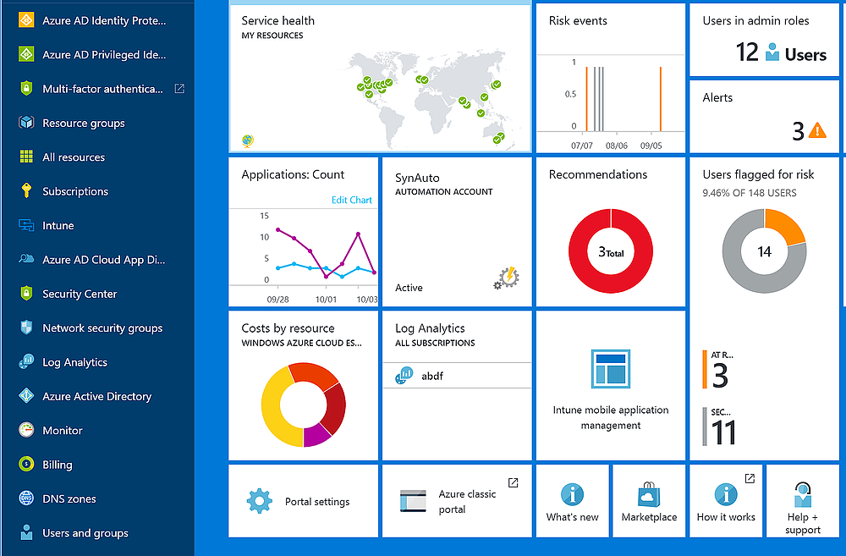846x556 pixels.
Task: Open Multi-factor authentication external link icon
Action: tap(179, 88)
